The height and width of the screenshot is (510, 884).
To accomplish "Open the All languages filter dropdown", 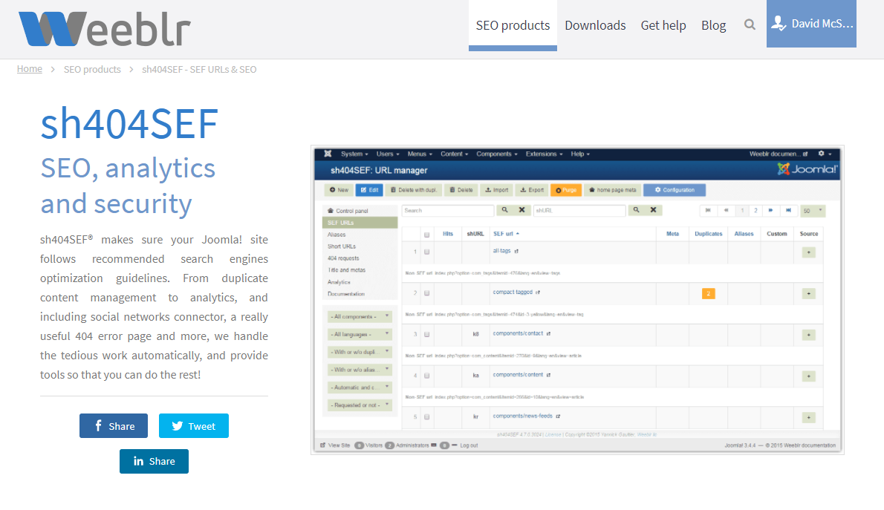I will 360,334.
